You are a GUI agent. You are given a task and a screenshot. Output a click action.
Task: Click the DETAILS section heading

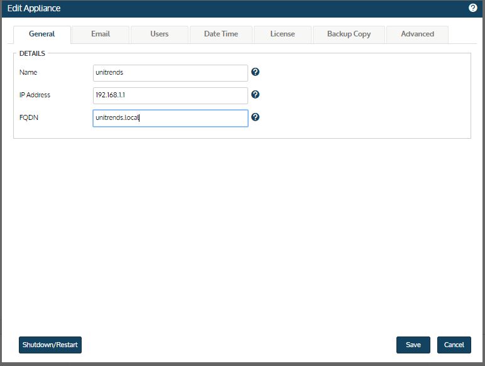[x=32, y=53]
